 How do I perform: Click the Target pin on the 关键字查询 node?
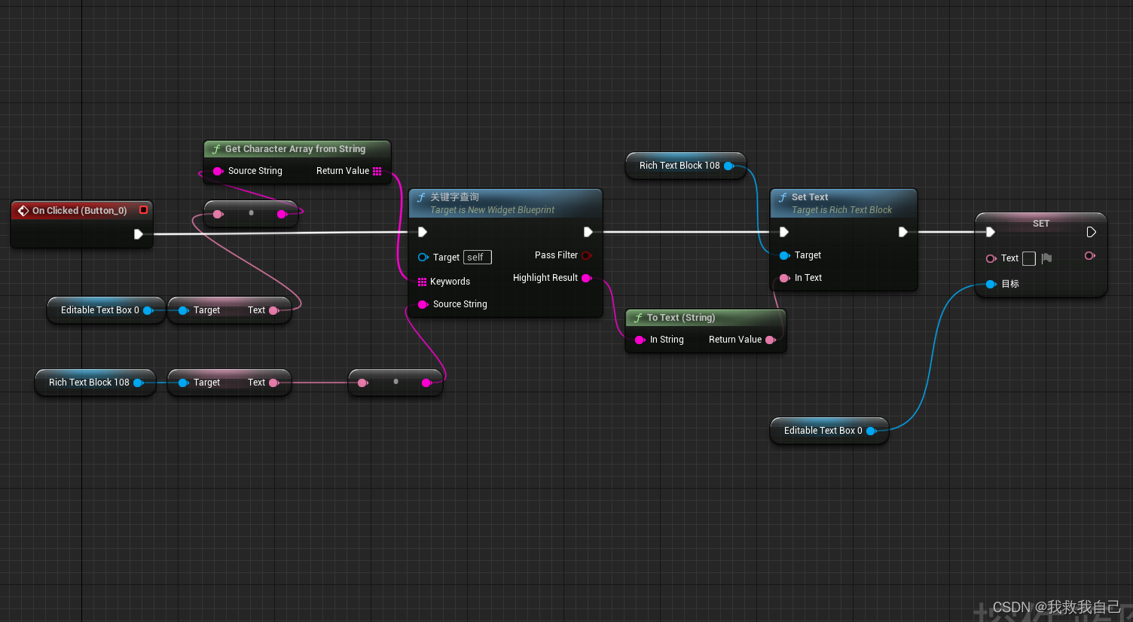click(x=423, y=258)
